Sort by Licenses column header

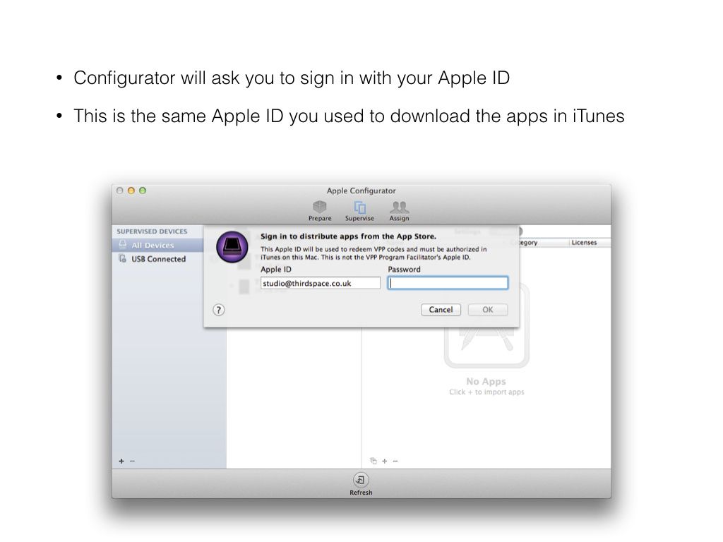click(x=590, y=243)
